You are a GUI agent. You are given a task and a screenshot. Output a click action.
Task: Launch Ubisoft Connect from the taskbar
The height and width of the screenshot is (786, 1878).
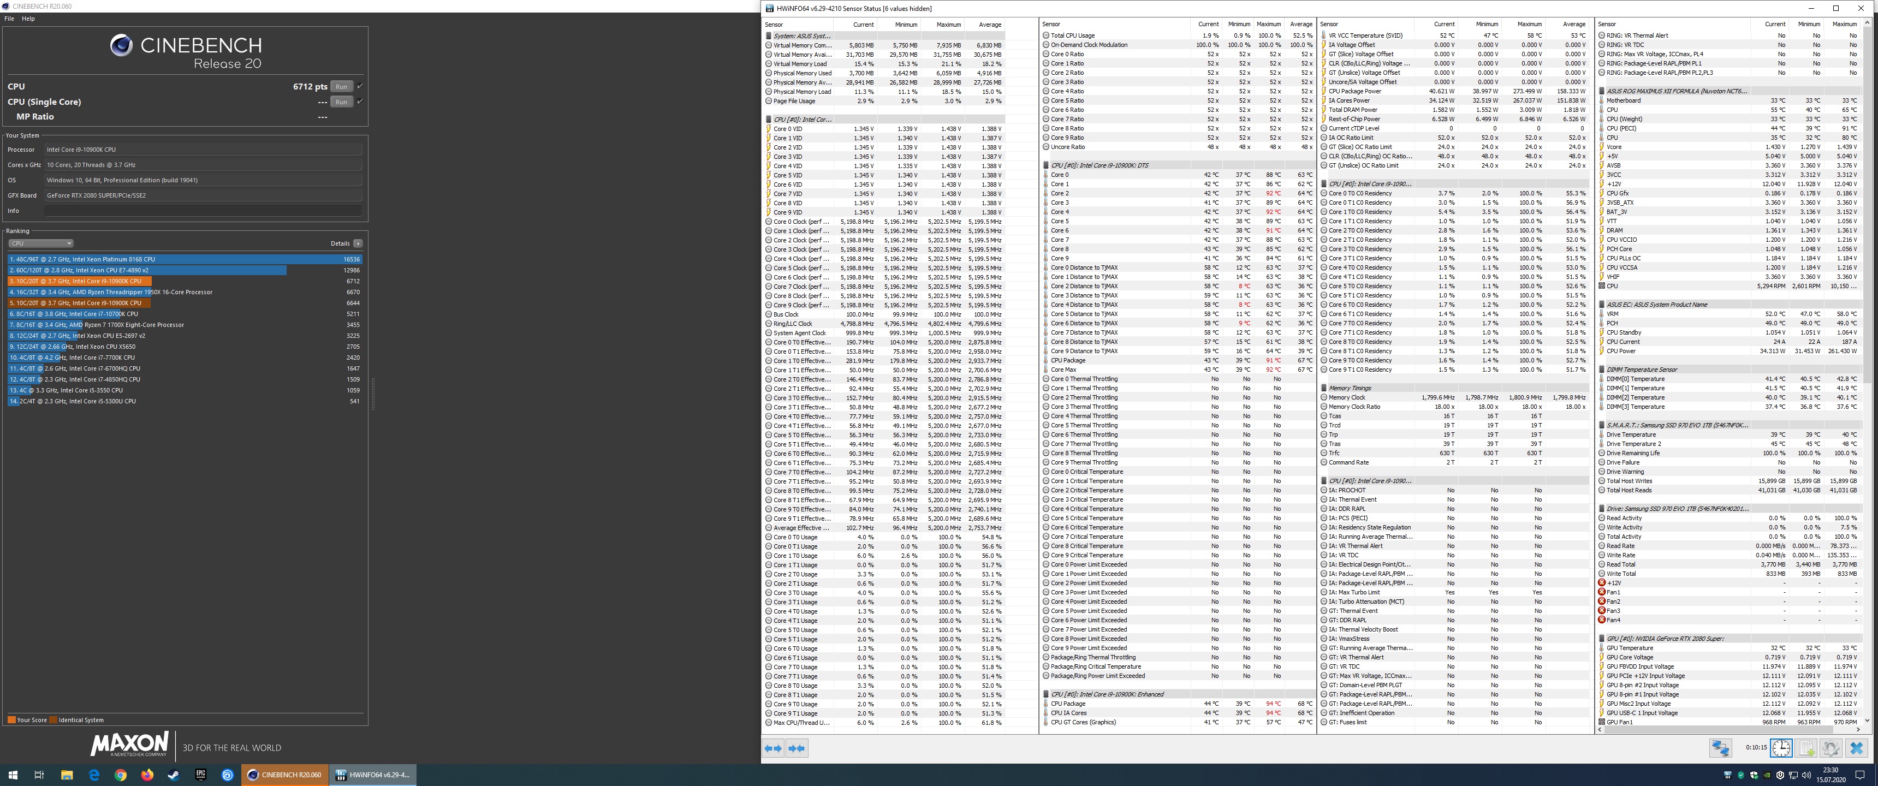[228, 775]
